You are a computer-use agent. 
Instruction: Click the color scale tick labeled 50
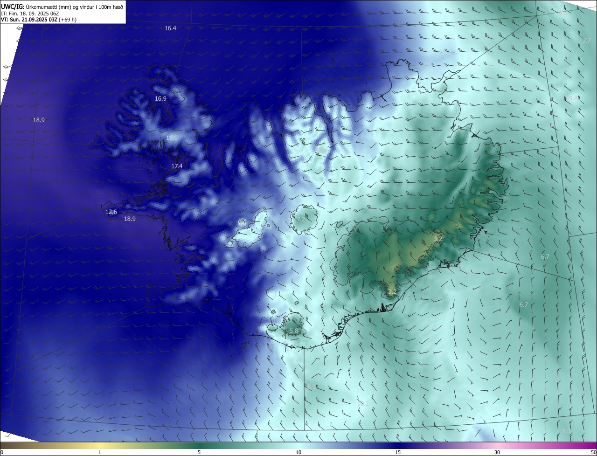click(593, 452)
